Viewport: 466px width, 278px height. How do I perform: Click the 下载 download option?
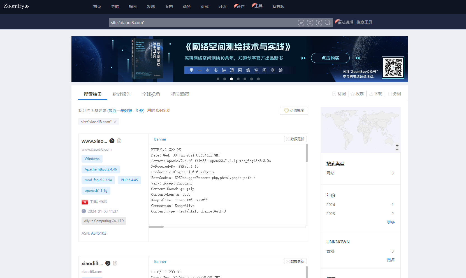pos(375,94)
